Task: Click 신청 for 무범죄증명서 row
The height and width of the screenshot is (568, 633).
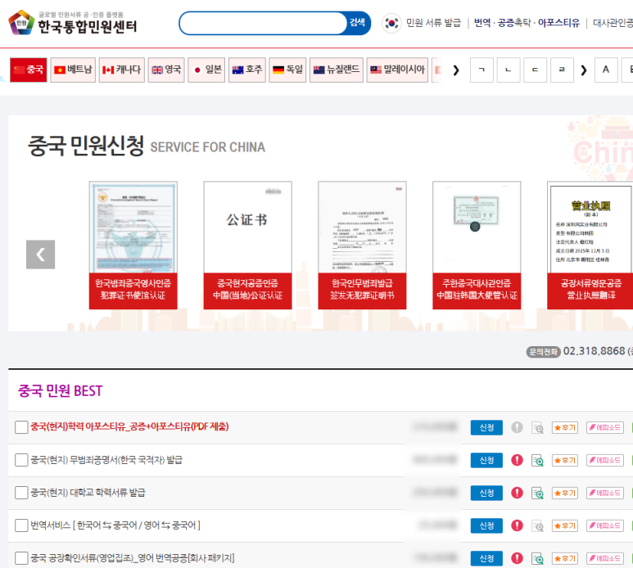Action: tap(486, 460)
